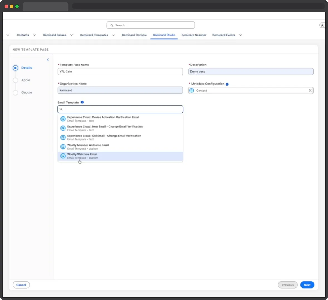Click the Contact record icon in Metadata field
This screenshot has width=328, height=300.
click(192, 90)
